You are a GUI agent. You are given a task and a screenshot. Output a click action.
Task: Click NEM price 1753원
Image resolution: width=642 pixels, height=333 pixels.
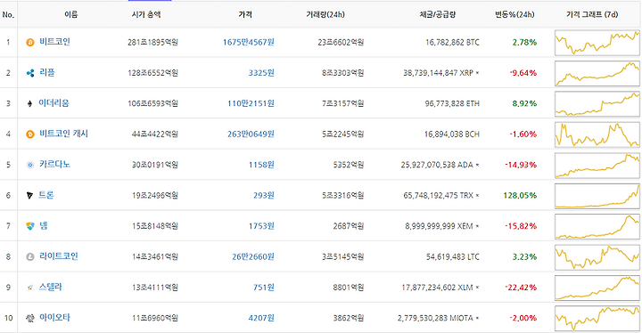(261, 226)
